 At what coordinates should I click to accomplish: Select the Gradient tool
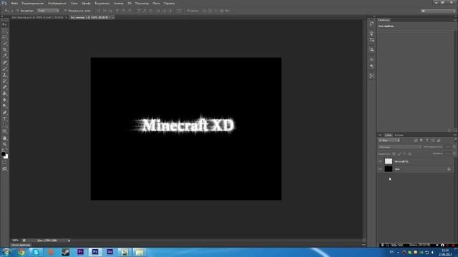point(5,94)
